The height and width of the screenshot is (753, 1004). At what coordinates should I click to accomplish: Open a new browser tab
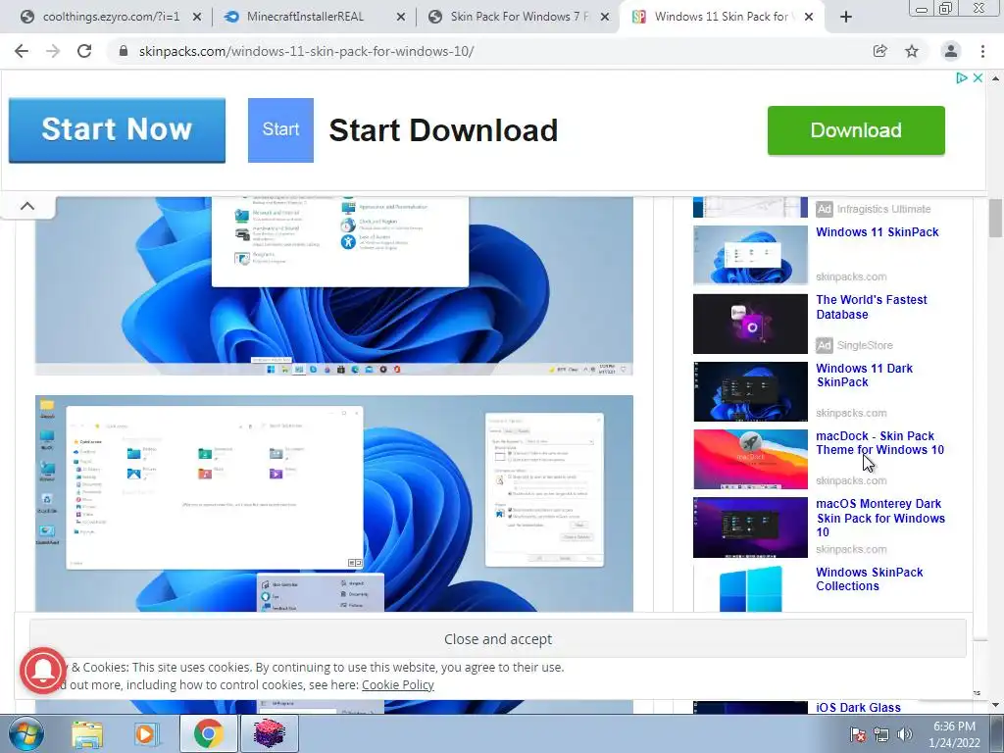(846, 18)
